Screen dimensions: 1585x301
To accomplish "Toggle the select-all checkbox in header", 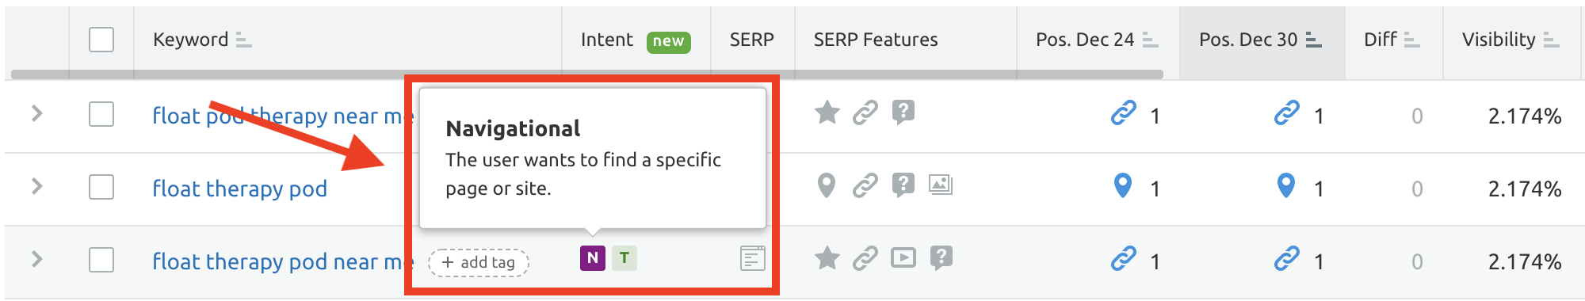I will tap(101, 40).
